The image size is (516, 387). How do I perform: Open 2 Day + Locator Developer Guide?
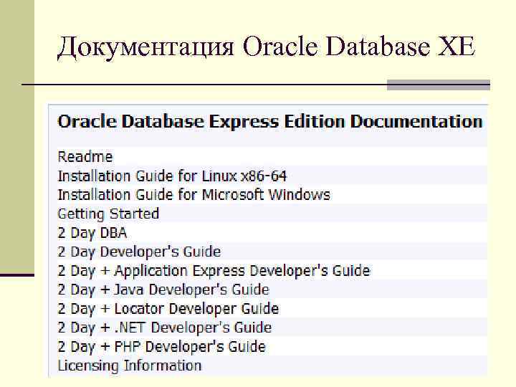(x=168, y=309)
